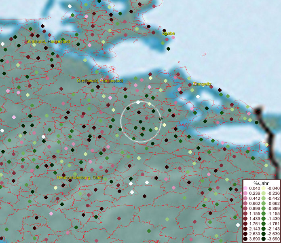Click the -0.442 legend value text
281x243 pixels.
[x=273, y=198]
